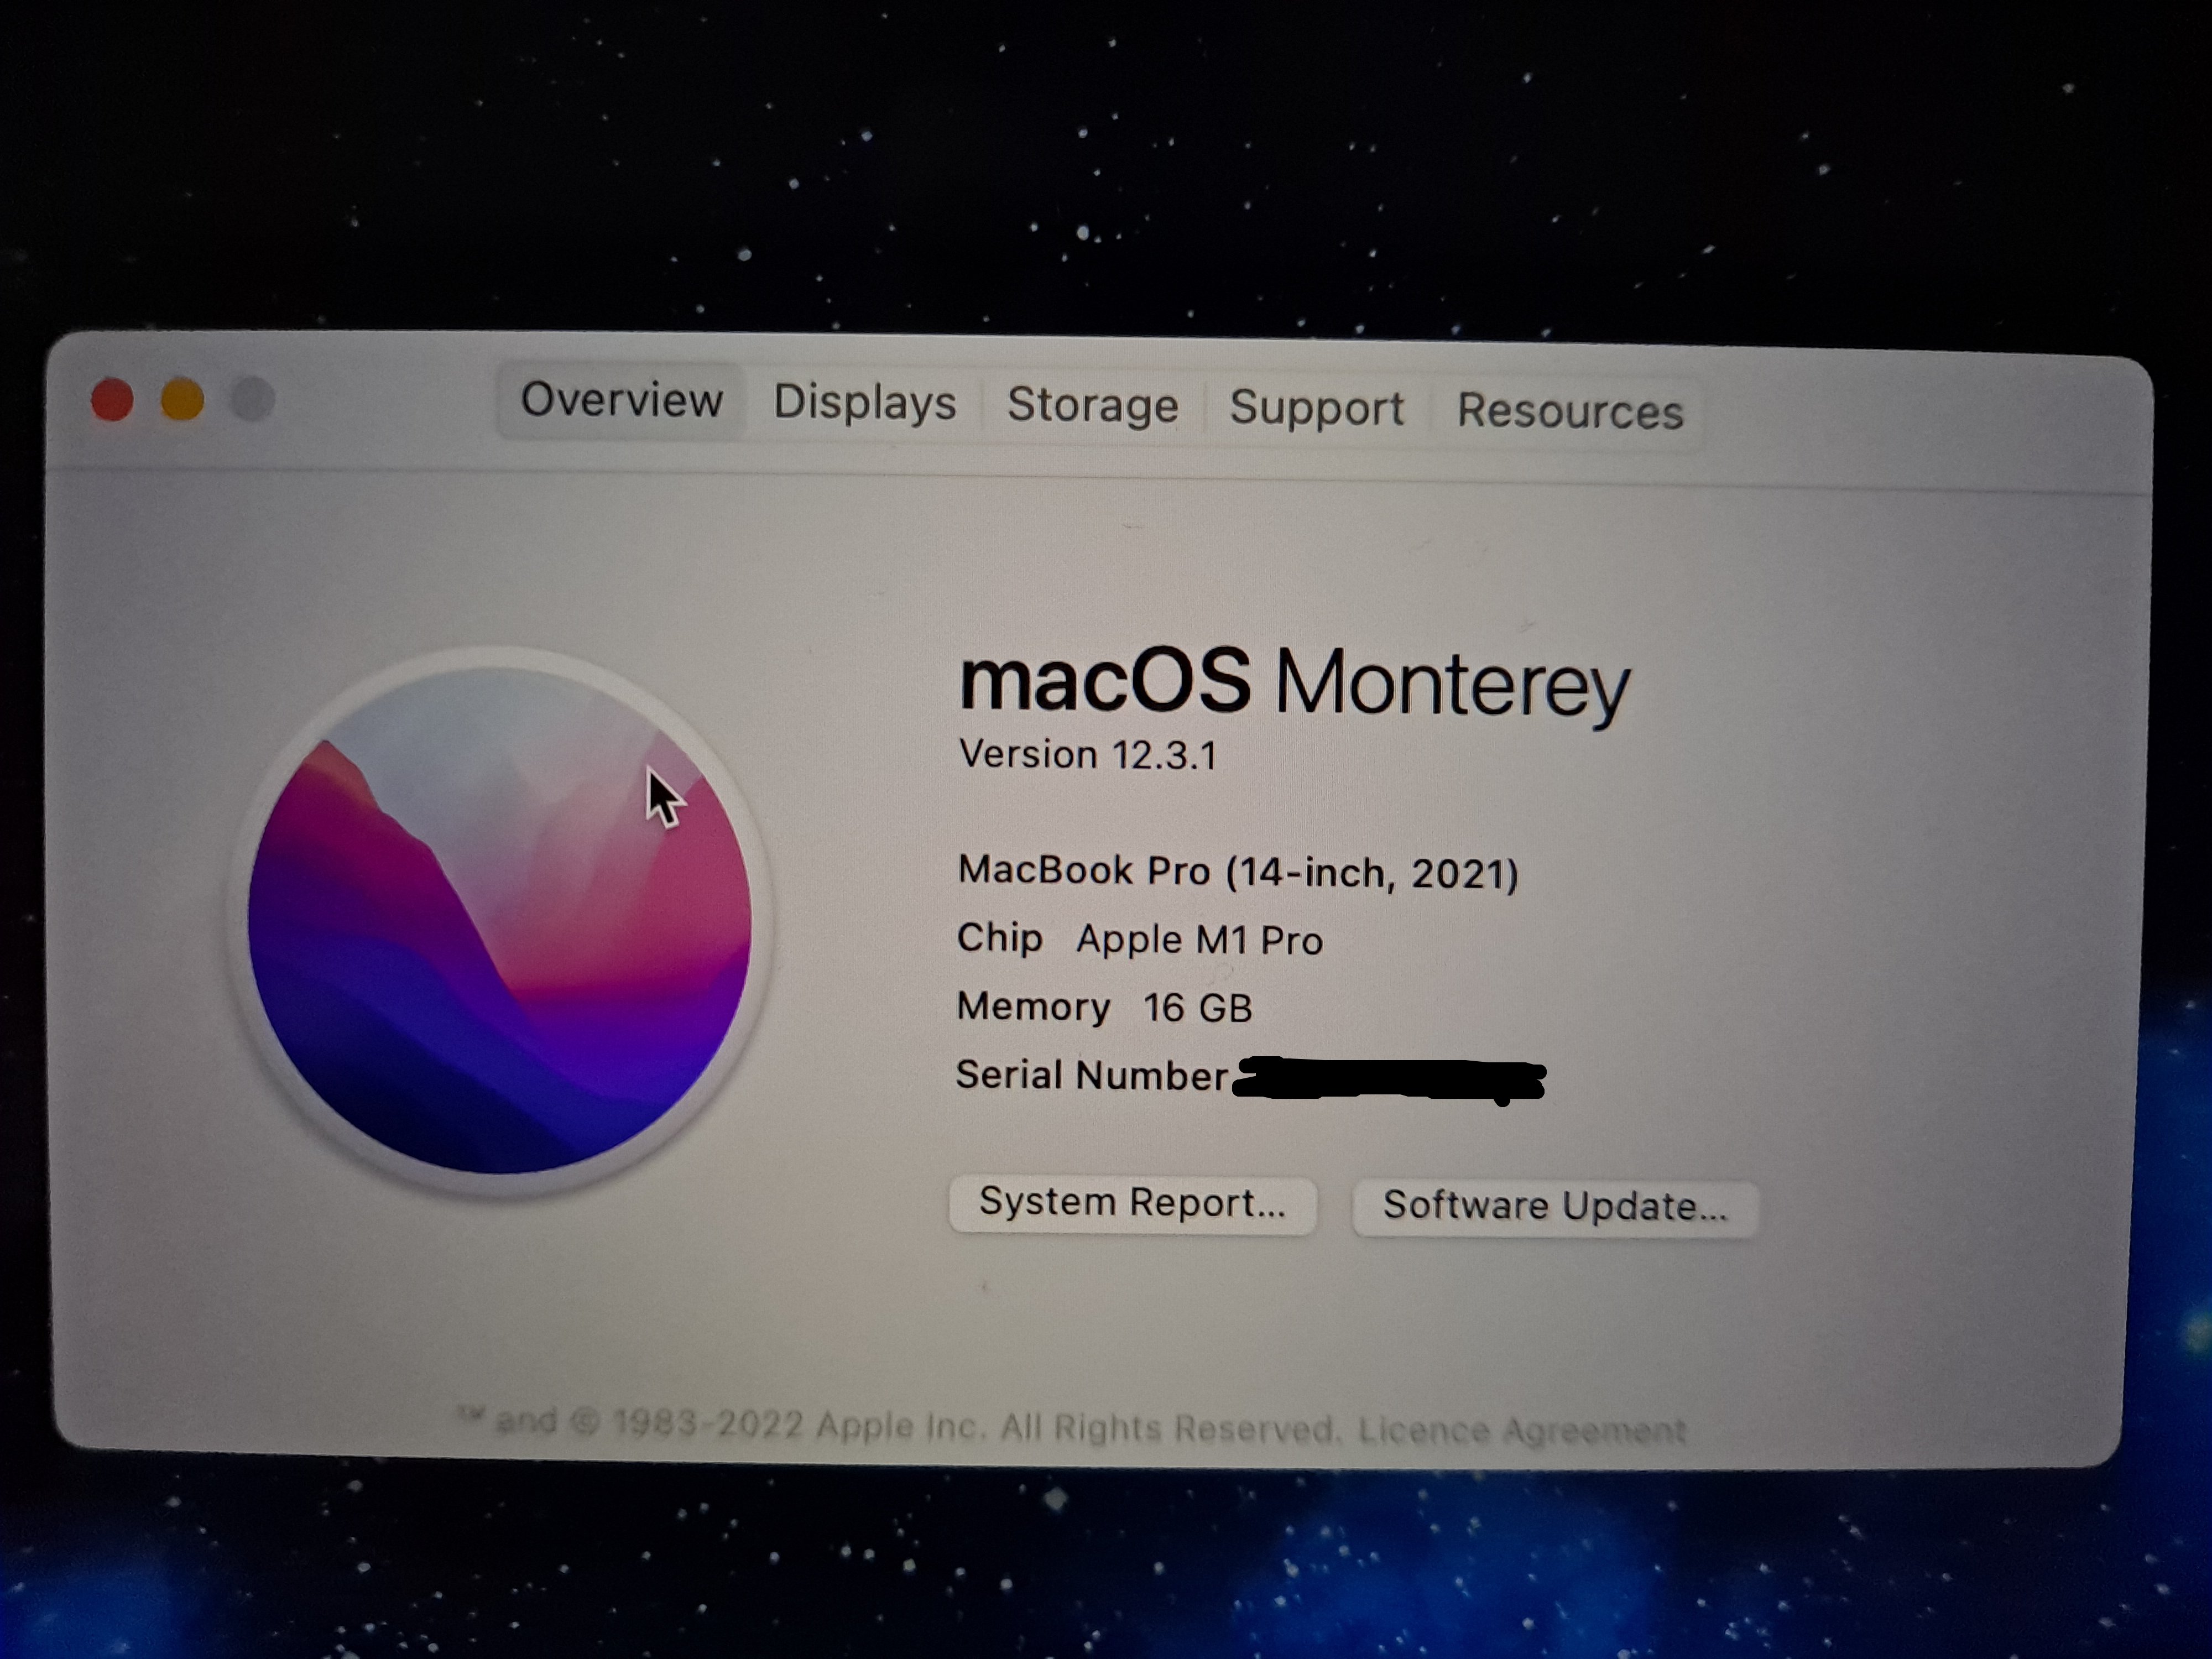
Task: Minimize the window with the yellow button
Action: (x=183, y=400)
